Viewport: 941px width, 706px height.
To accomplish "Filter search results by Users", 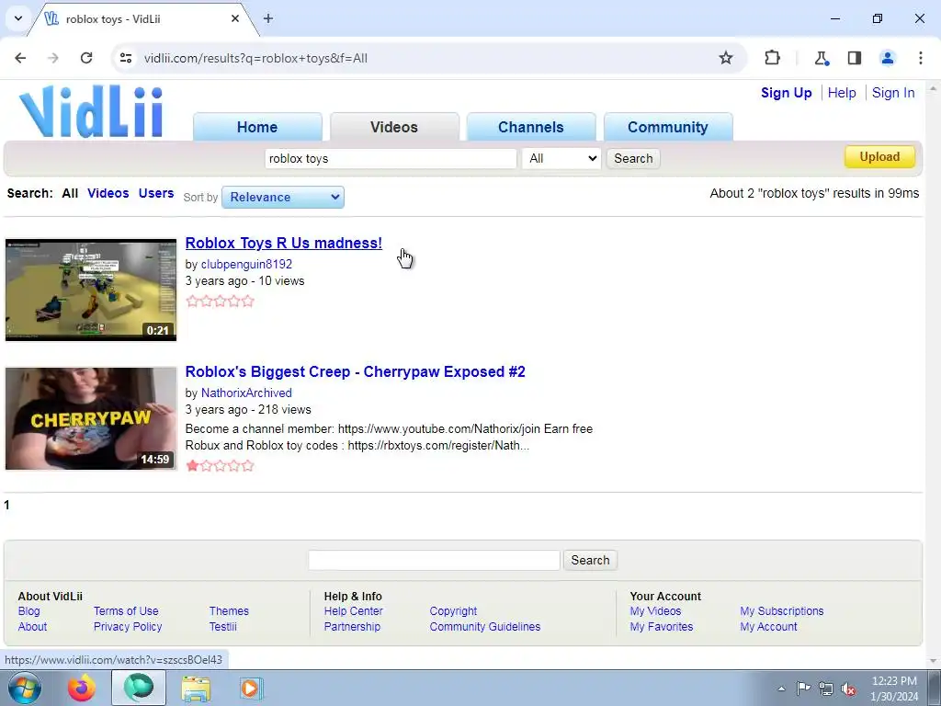I will pyautogui.click(x=156, y=193).
